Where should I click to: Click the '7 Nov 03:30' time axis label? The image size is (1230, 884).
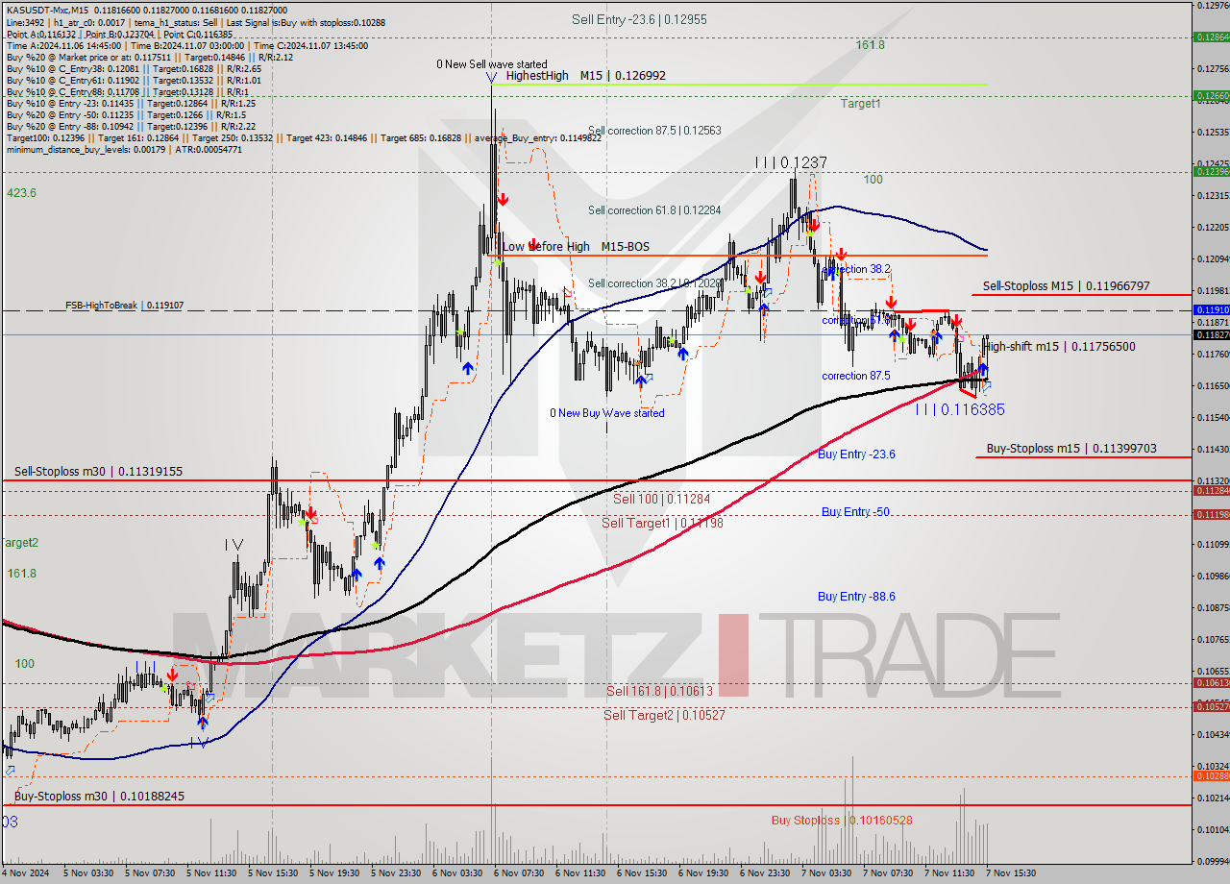826,873
